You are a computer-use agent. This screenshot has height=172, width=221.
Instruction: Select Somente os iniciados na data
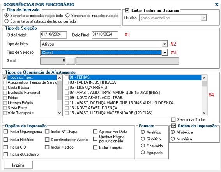(68, 15)
